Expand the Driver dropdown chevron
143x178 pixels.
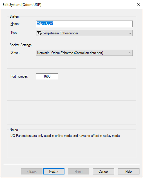pyautogui.click(x=130, y=53)
